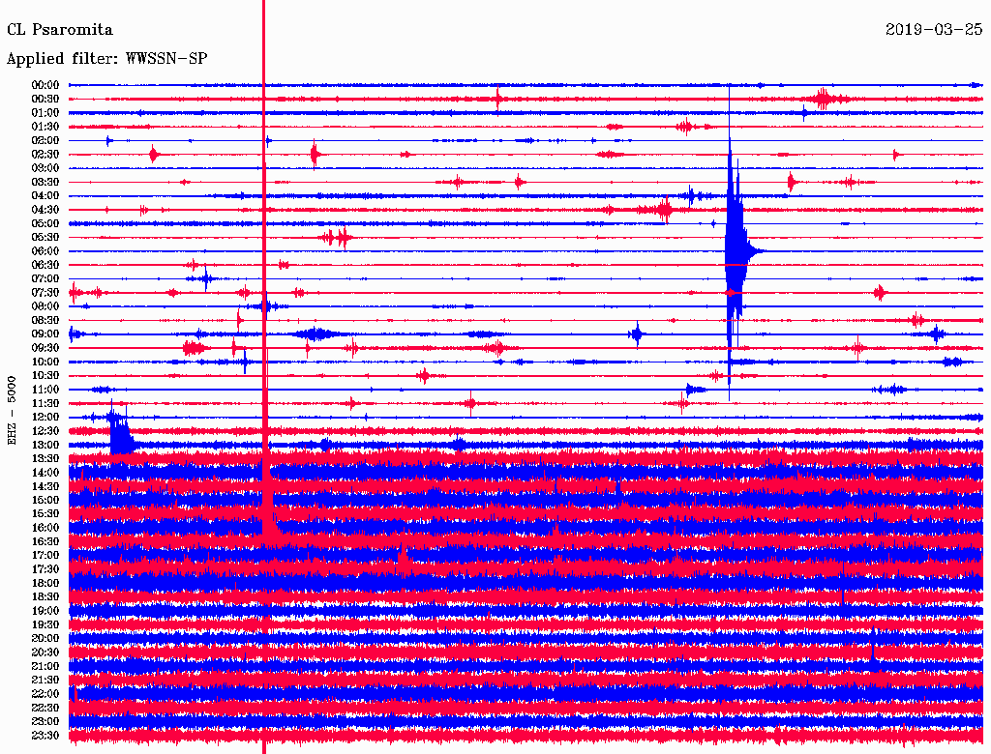This screenshot has width=991, height=754.
Task: Select the 10:00 time label
Action: pyautogui.click(x=45, y=362)
